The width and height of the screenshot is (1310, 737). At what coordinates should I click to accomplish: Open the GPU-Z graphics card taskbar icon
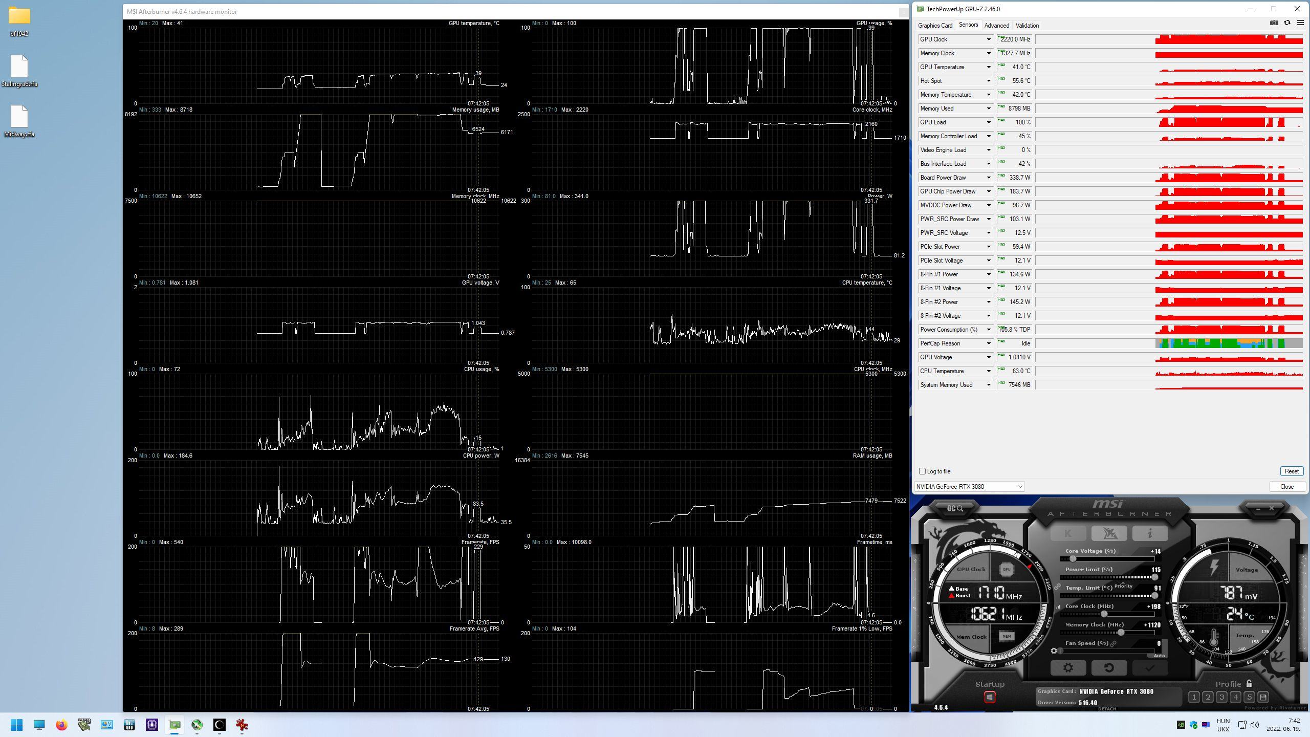pyautogui.click(x=174, y=725)
